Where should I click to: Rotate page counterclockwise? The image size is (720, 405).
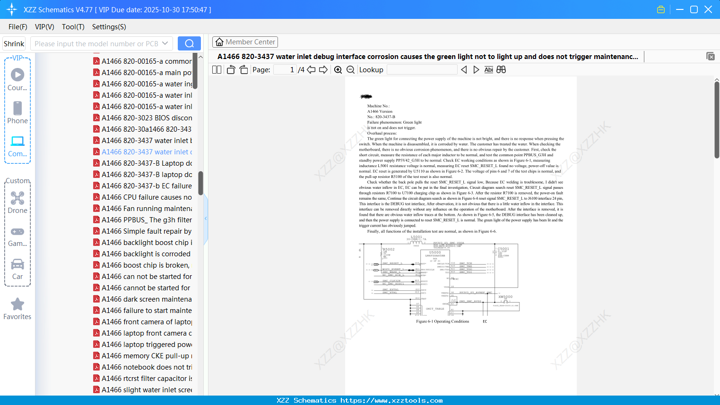click(x=231, y=69)
